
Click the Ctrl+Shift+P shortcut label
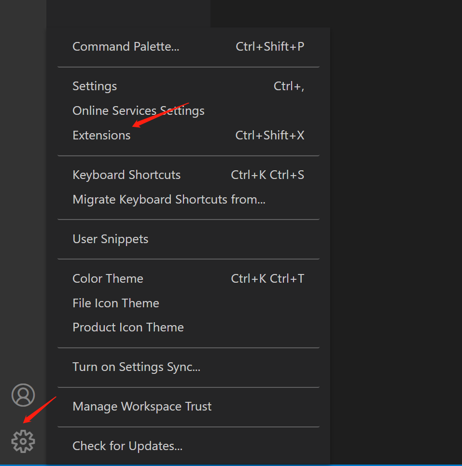[x=270, y=47]
